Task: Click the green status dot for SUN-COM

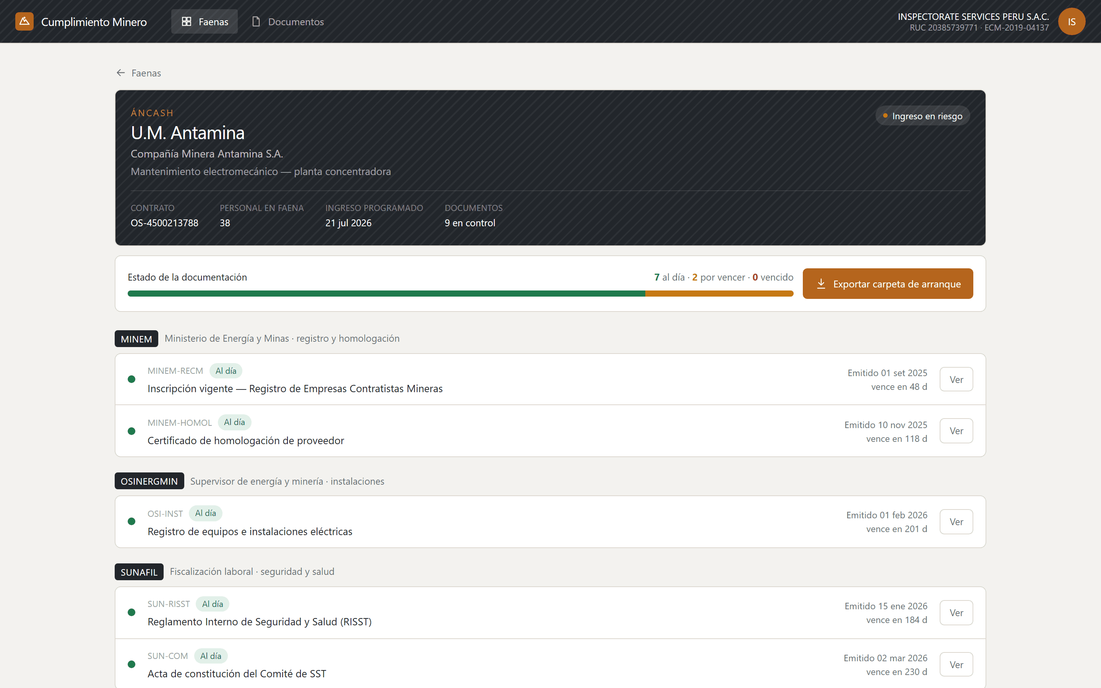Action: pyautogui.click(x=132, y=664)
